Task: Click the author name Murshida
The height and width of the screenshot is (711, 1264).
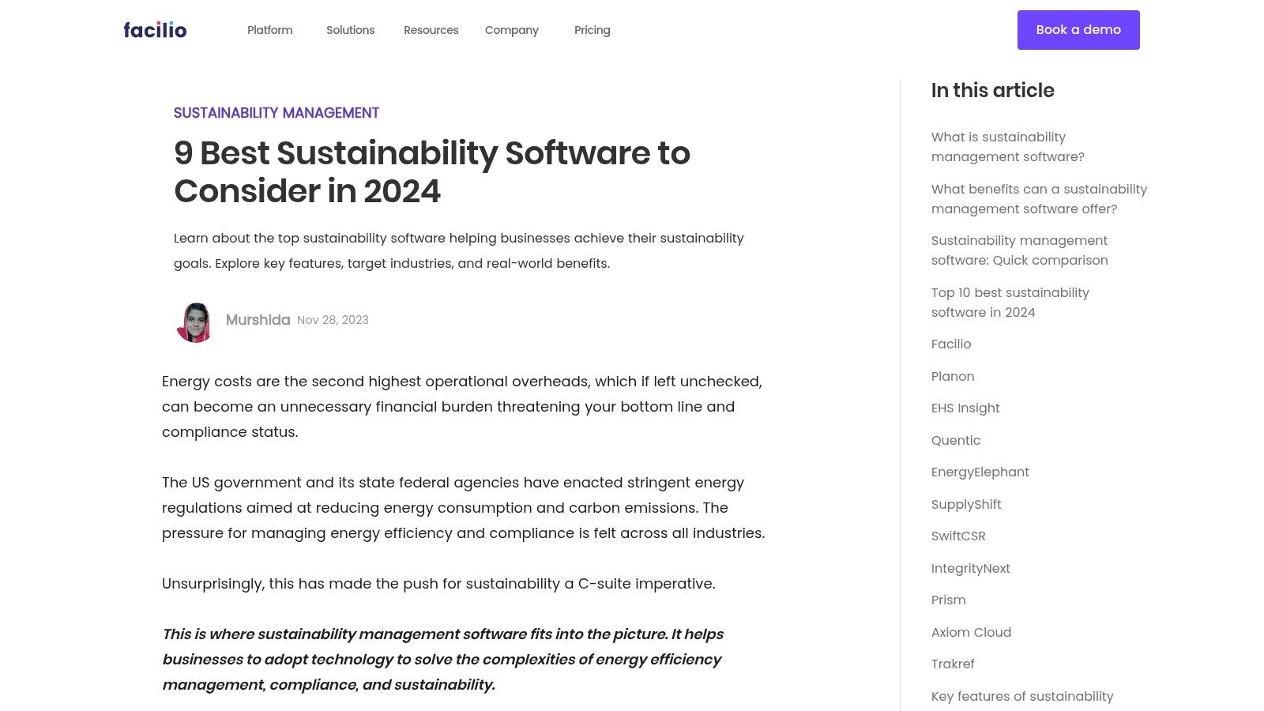Action: coord(258,320)
